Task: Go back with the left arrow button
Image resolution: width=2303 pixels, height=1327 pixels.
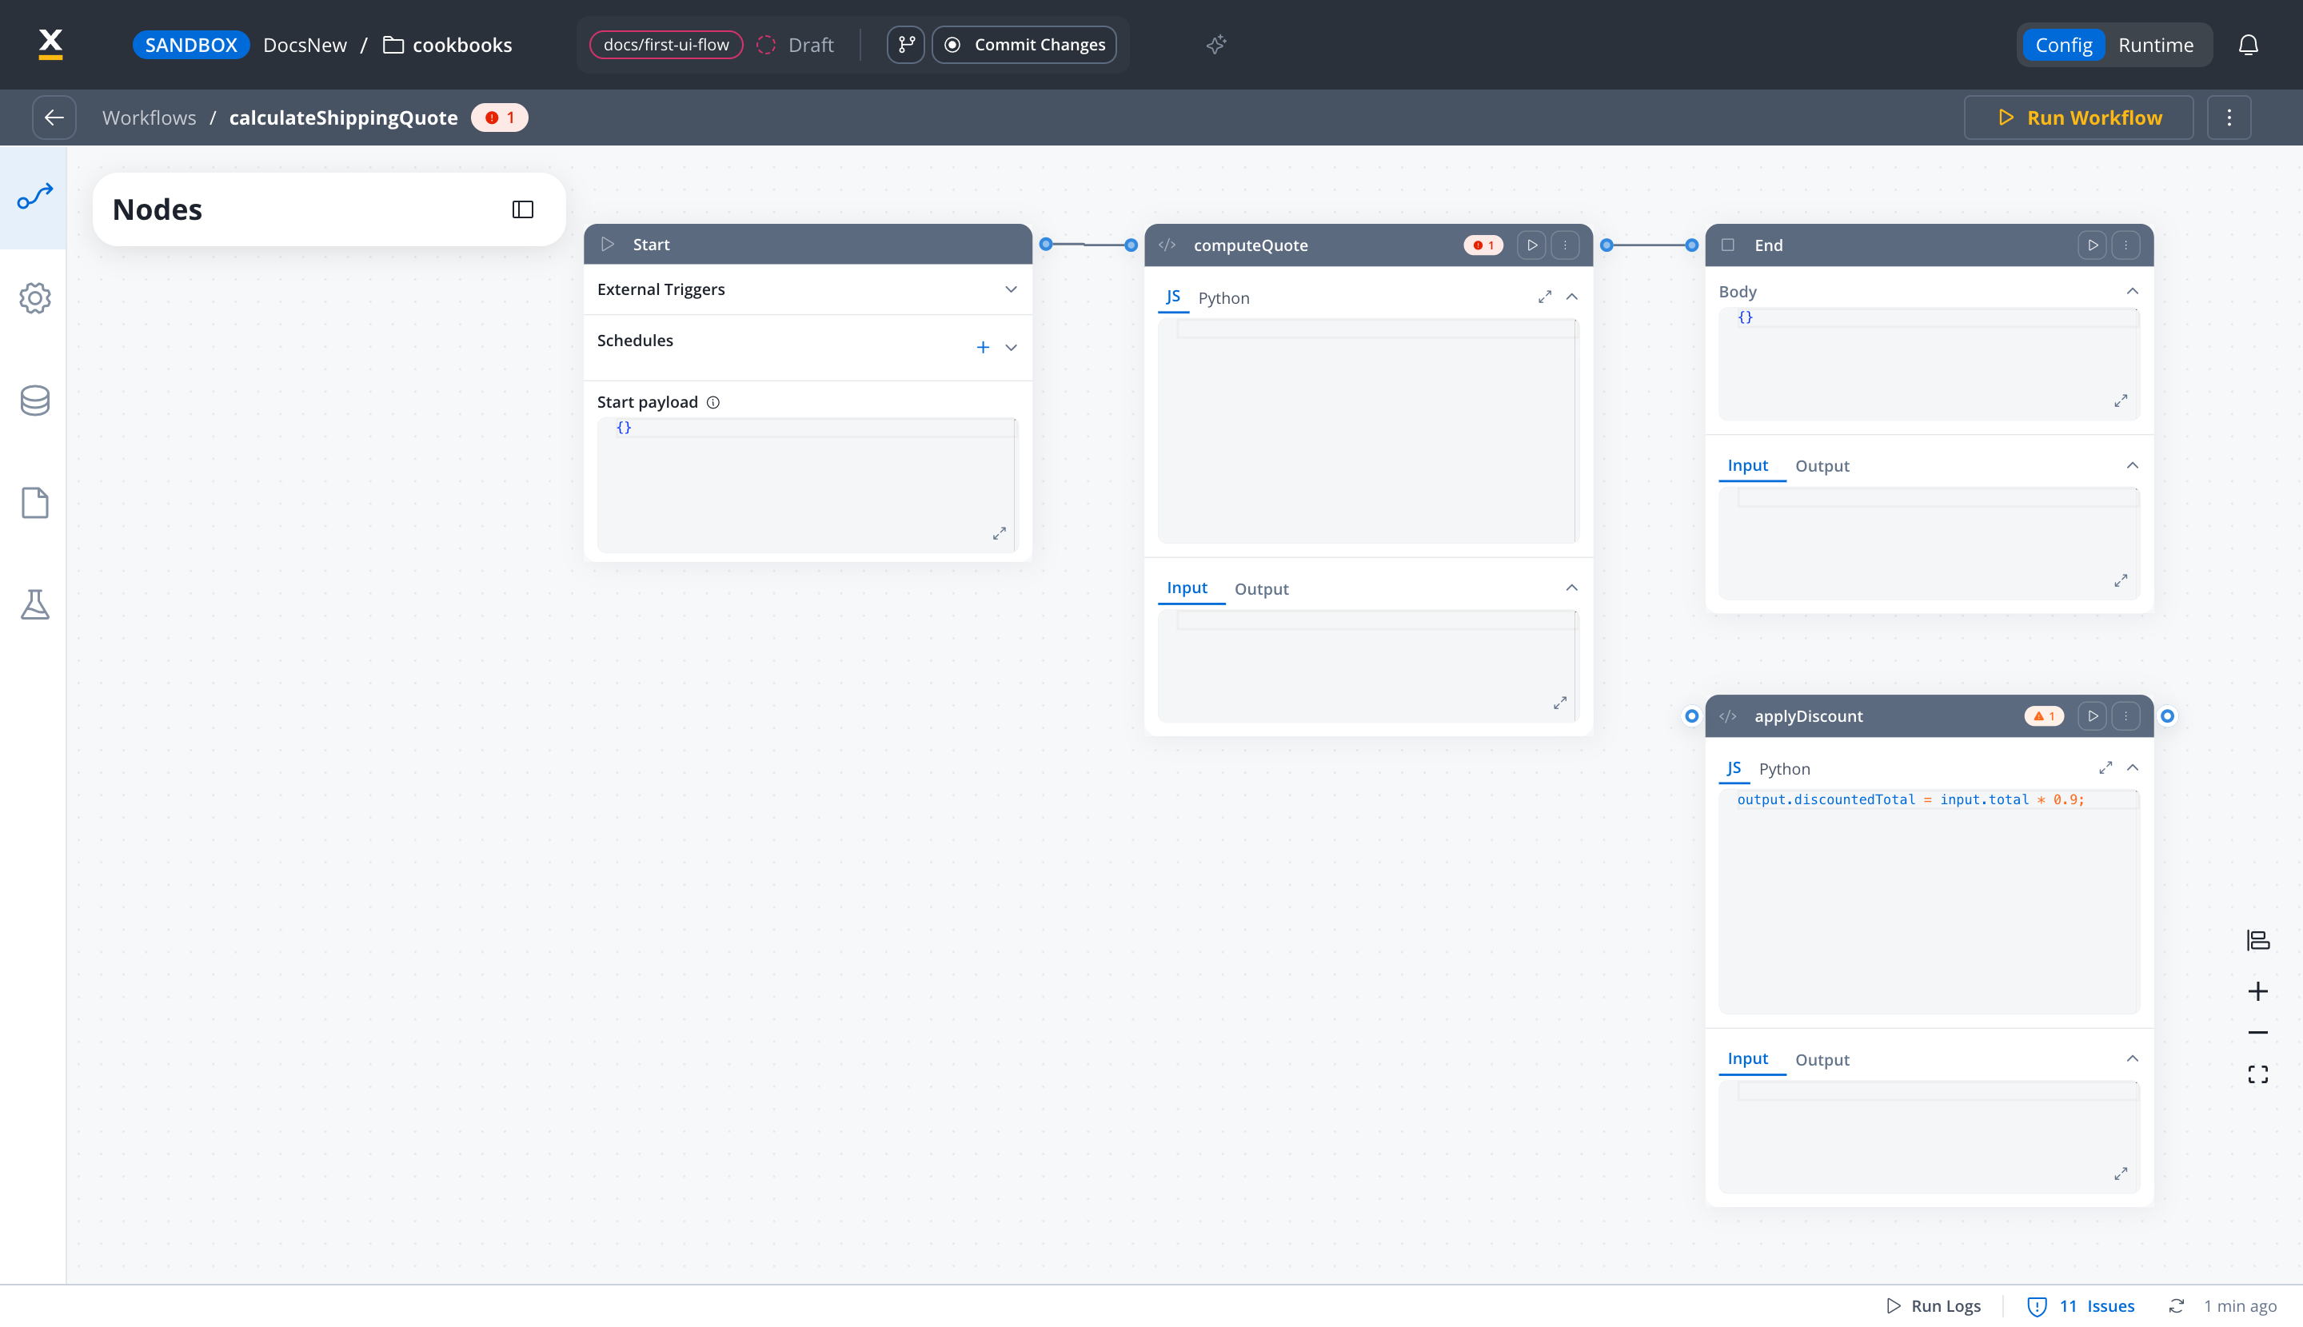Action: (x=54, y=118)
